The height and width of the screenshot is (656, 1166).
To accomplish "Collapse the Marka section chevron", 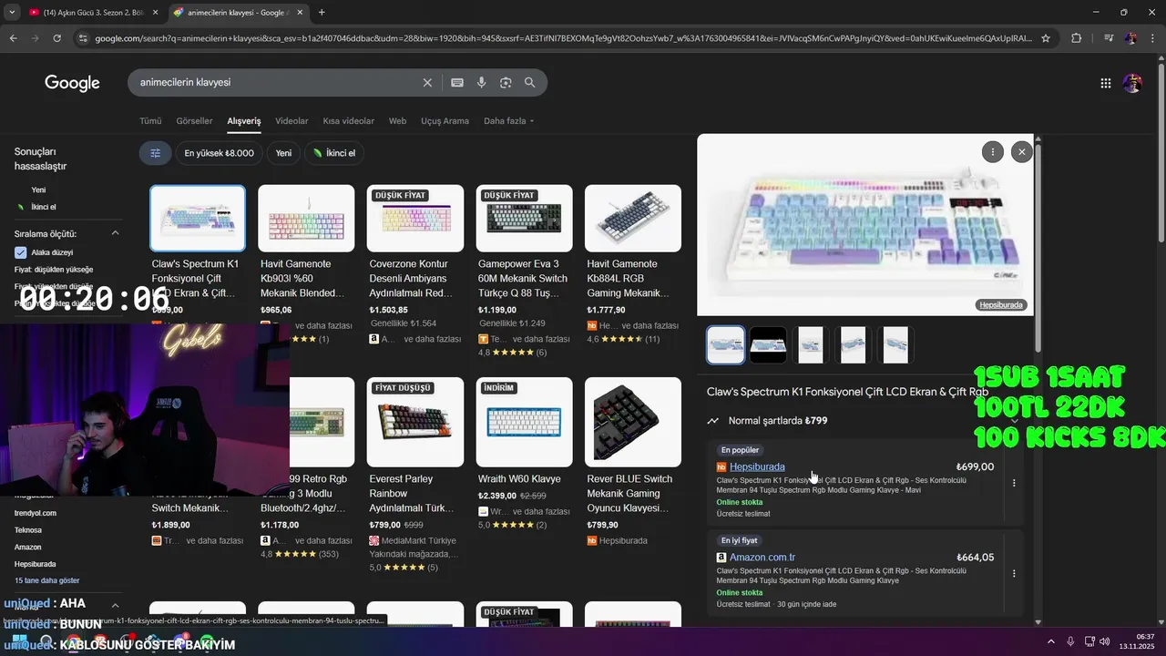I will tap(116, 605).
